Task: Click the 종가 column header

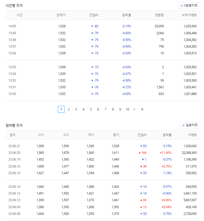Action: (116, 135)
